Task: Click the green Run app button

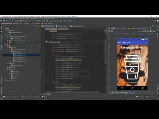Action: [45, 21]
